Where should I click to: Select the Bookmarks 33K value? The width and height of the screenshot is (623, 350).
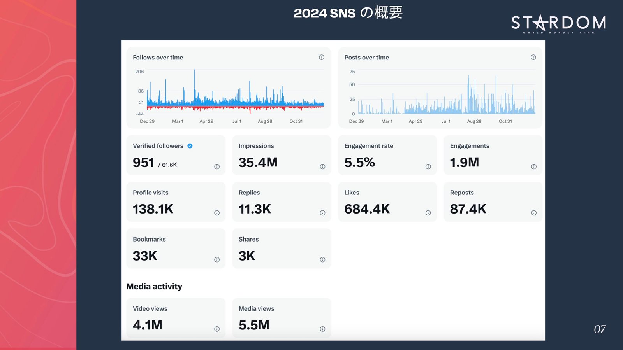coord(145,255)
